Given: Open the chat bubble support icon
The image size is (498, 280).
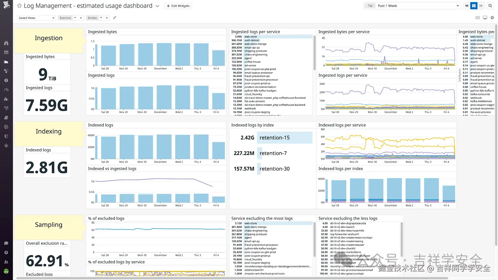Looking at the screenshot, I should click(6, 243).
